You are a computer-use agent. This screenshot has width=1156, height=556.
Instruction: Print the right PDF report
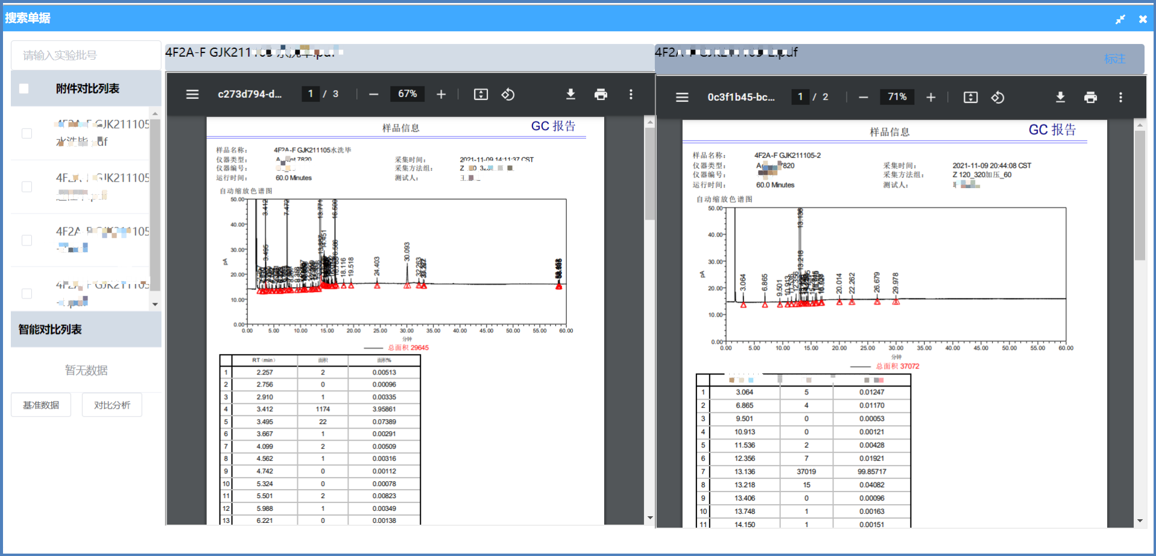1090,97
